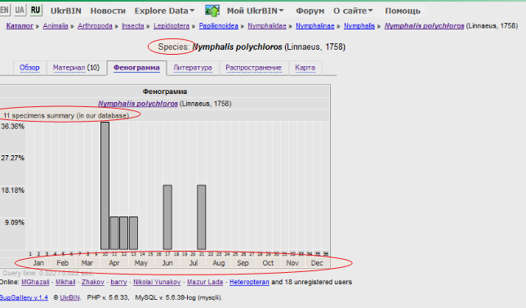Follow the Lepidoptera breadcrumb link
The width and height of the screenshot is (526, 308).
[172, 26]
